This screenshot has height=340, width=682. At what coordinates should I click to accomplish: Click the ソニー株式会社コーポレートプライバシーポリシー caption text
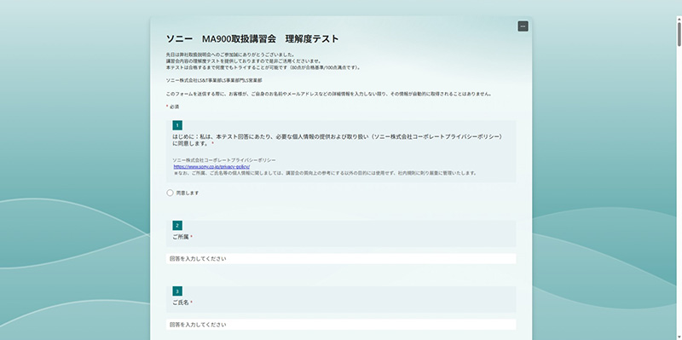coord(224,160)
